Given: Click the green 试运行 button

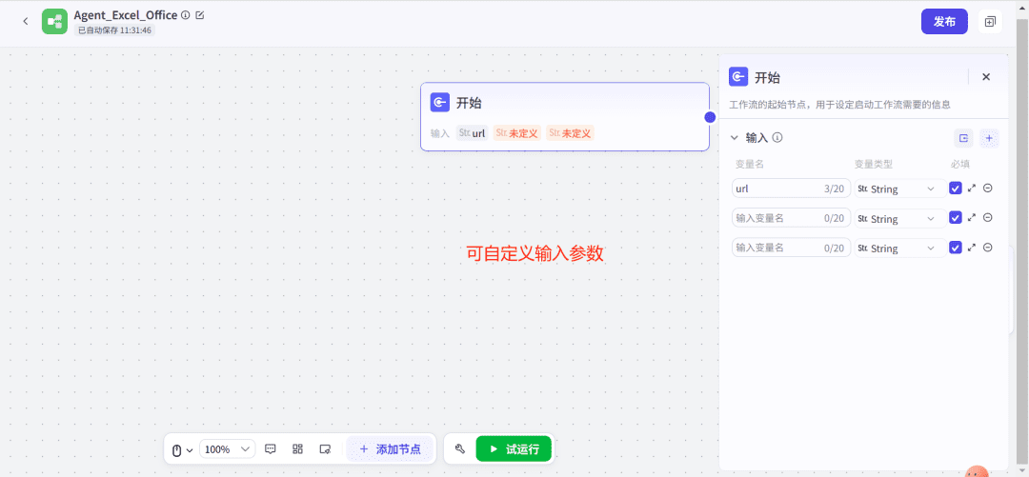Looking at the screenshot, I should (514, 448).
